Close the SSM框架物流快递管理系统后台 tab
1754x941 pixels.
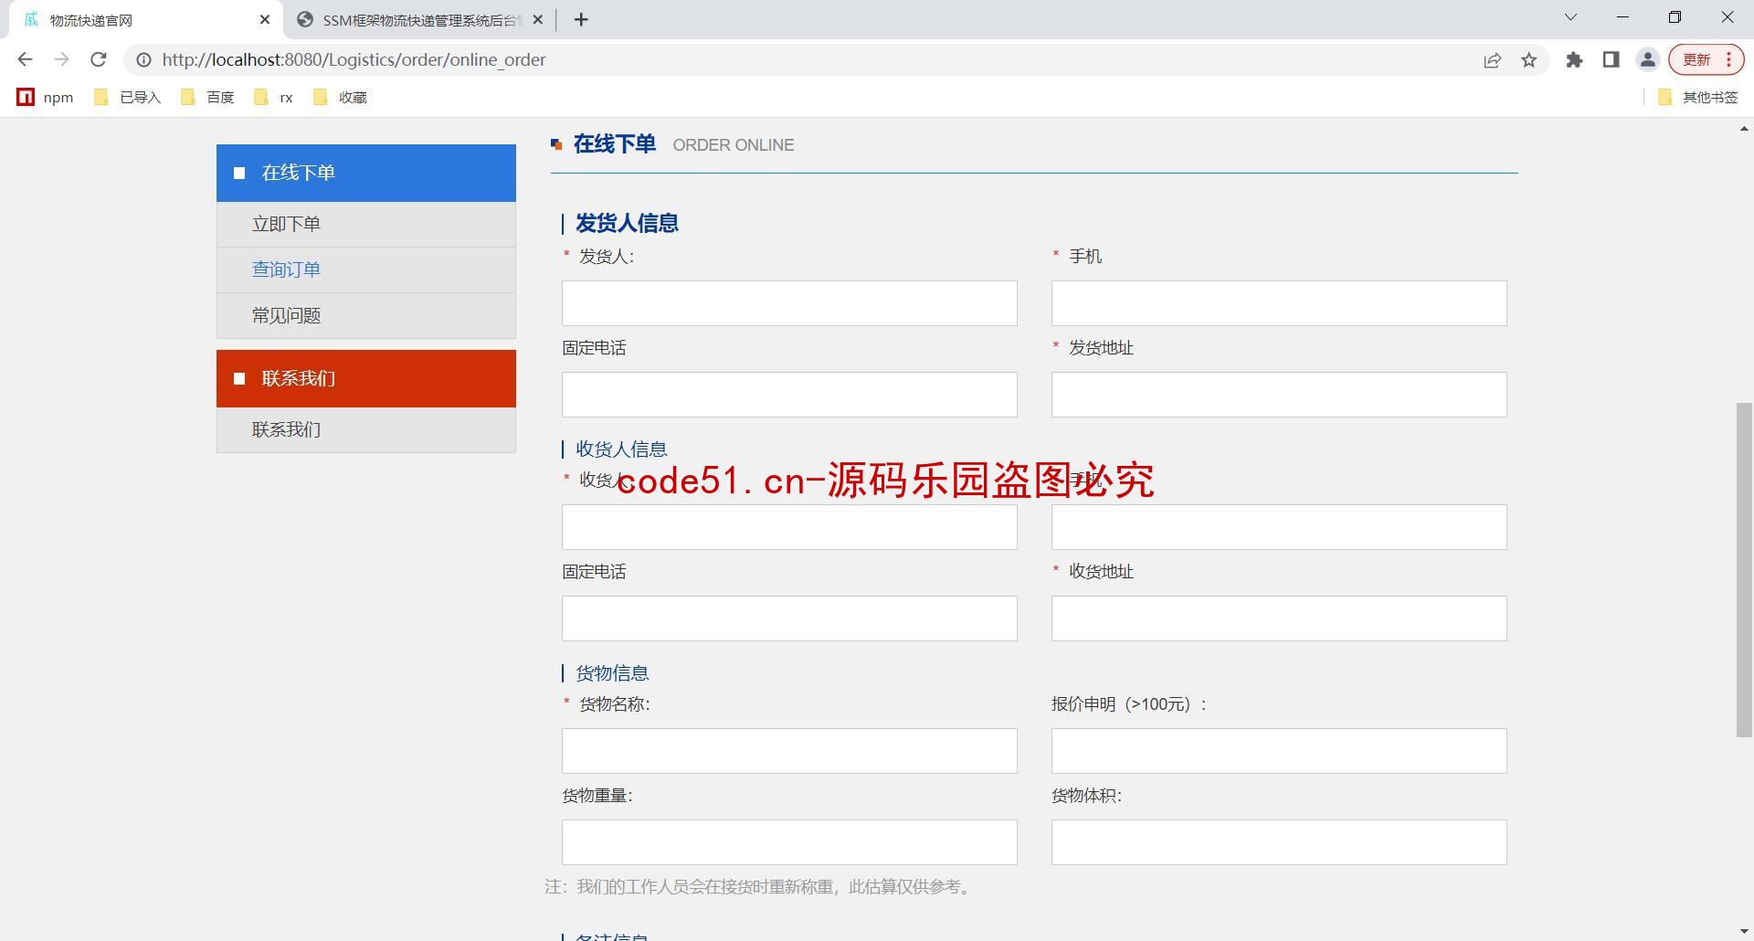click(537, 19)
